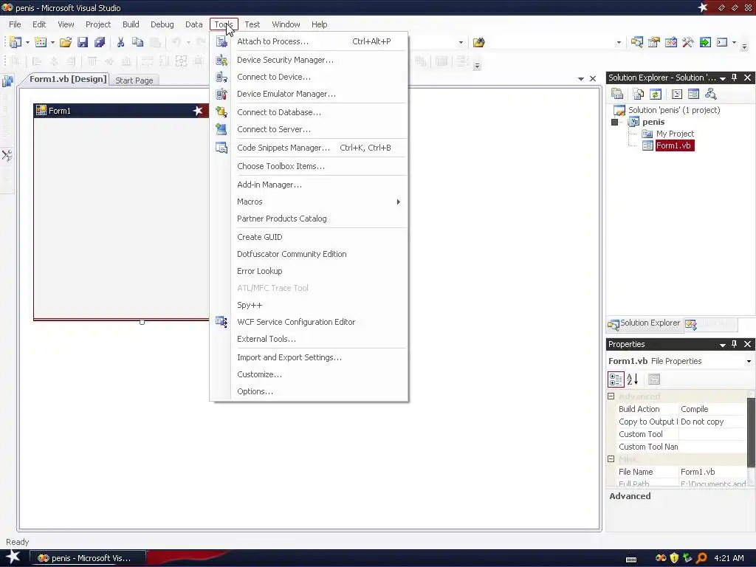Viewport: 756px width, 567px height.
Task: Open the active documents list dropdown
Action: coord(581,78)
